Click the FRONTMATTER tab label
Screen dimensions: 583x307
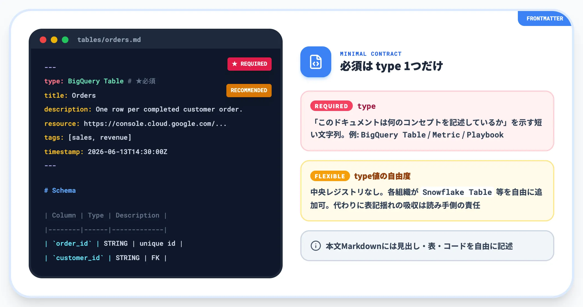545,18
